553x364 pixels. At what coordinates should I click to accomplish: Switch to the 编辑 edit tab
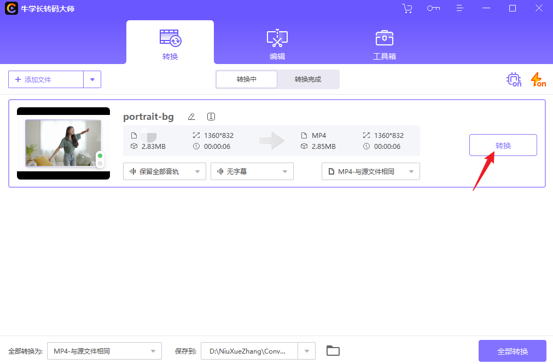click(277, 43)
